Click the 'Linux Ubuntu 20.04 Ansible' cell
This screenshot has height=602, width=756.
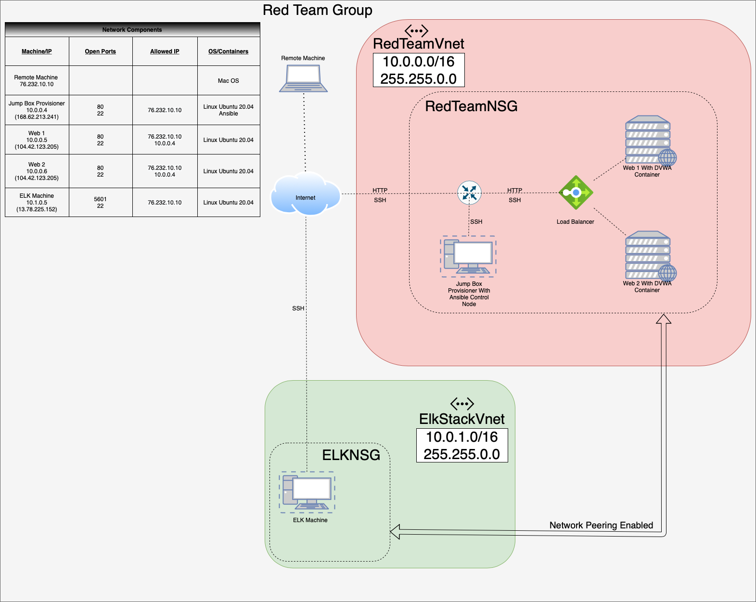point(229,110)
